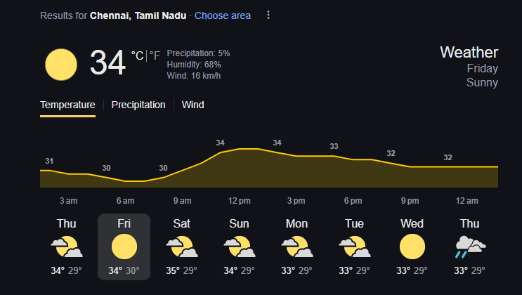
Task: Select Wednesday's sunny forecast icon
Action: tap(412, 247)
